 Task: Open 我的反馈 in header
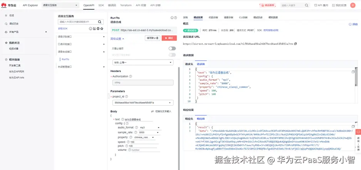coord(339,5)
